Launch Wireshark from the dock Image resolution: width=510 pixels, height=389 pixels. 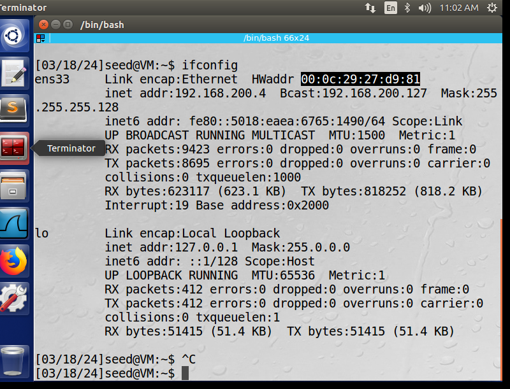(x=13, y=223)
